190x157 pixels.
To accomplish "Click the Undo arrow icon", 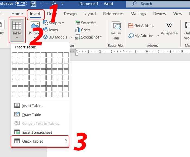I will pyautogui.click(x=42, y=4).
